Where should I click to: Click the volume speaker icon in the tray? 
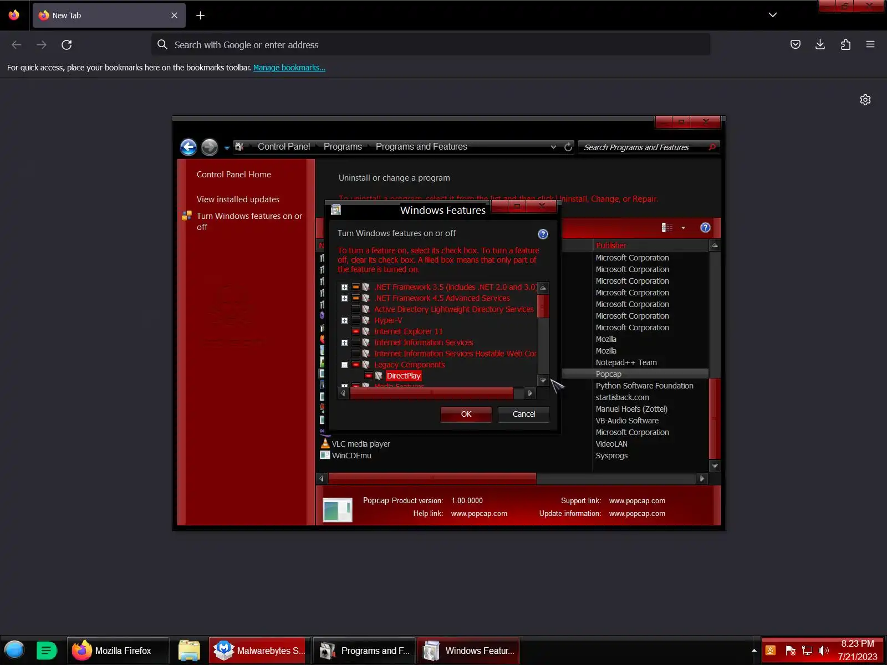(x=824, y=651)
